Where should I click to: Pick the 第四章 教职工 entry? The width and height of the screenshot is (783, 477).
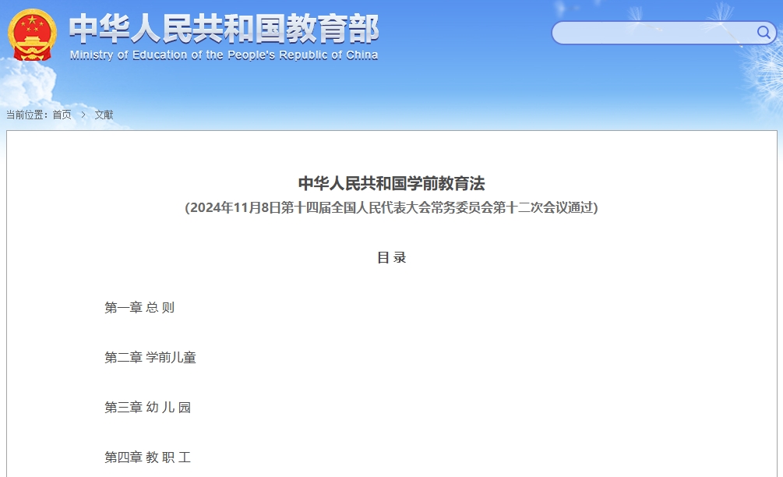coord(147,458)
